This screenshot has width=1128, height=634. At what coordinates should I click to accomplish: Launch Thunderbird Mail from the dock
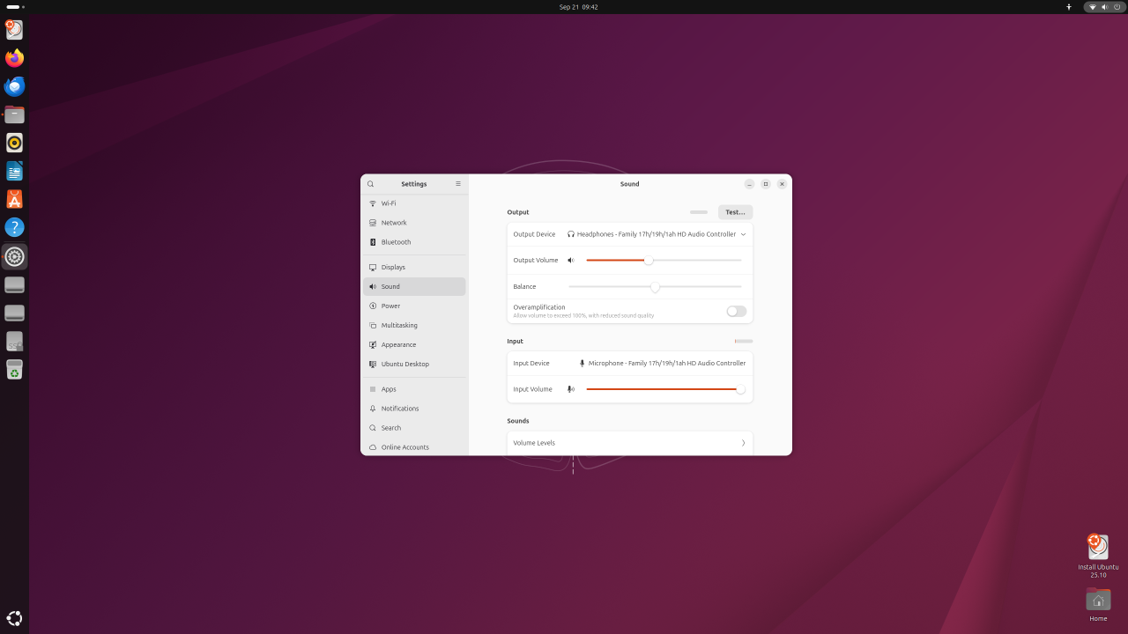click(x=14, y=86)
